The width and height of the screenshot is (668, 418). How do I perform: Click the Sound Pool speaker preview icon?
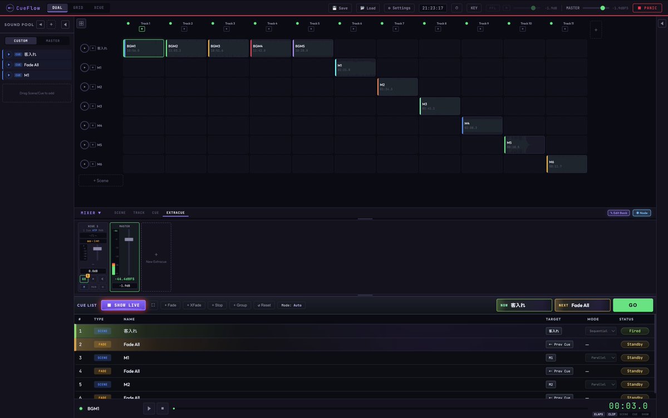(40, 24)
